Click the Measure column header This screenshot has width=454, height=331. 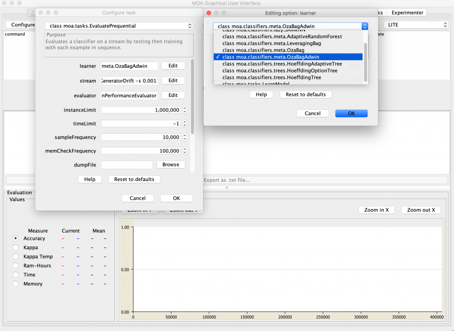coord(38,231)
